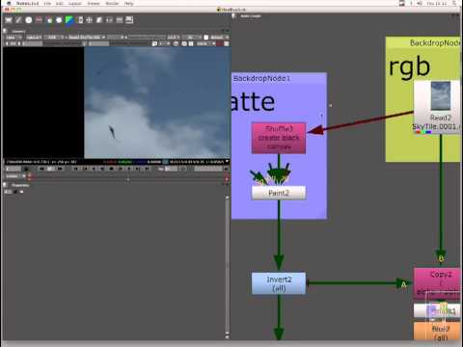The height and width of the screenshot is (347, 463).
Task: Open the Help menu
Action: pos(128,4)
